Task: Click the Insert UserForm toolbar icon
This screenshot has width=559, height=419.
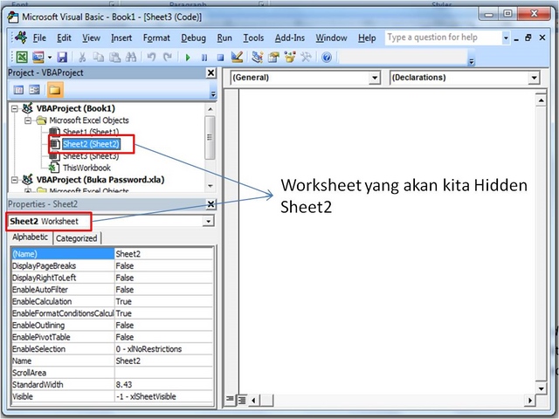Action: [38, 57]
